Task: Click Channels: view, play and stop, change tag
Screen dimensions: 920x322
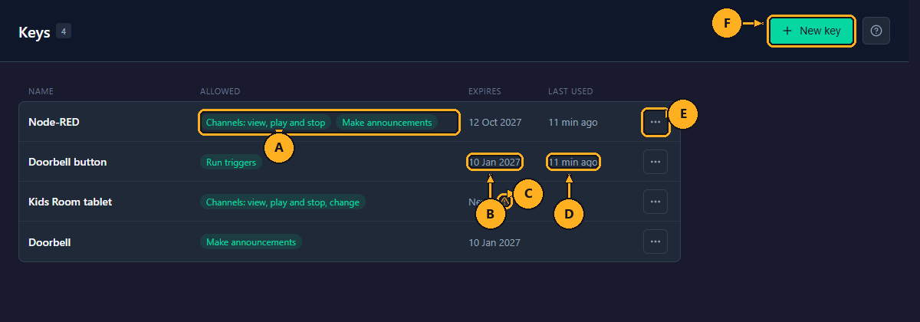Action: (x=283, y=202)
